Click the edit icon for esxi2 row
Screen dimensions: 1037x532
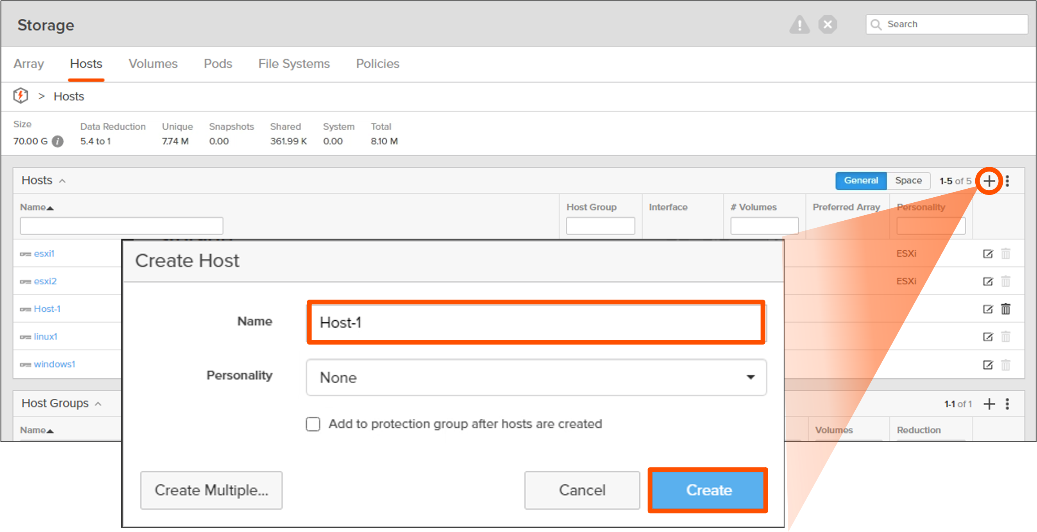tap(988, 281)
